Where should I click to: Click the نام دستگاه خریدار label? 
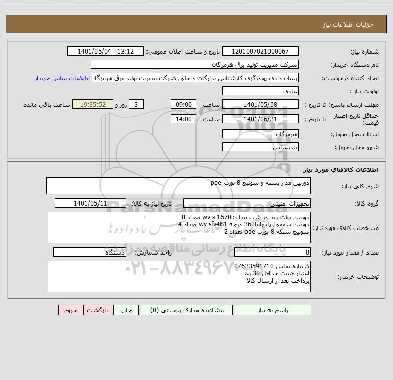coord(355,65)
